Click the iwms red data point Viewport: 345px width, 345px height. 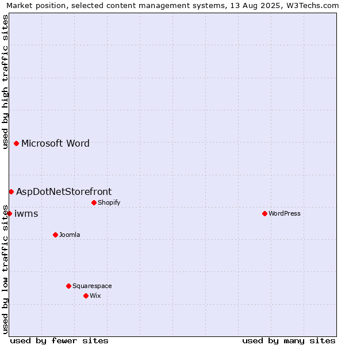9,213
